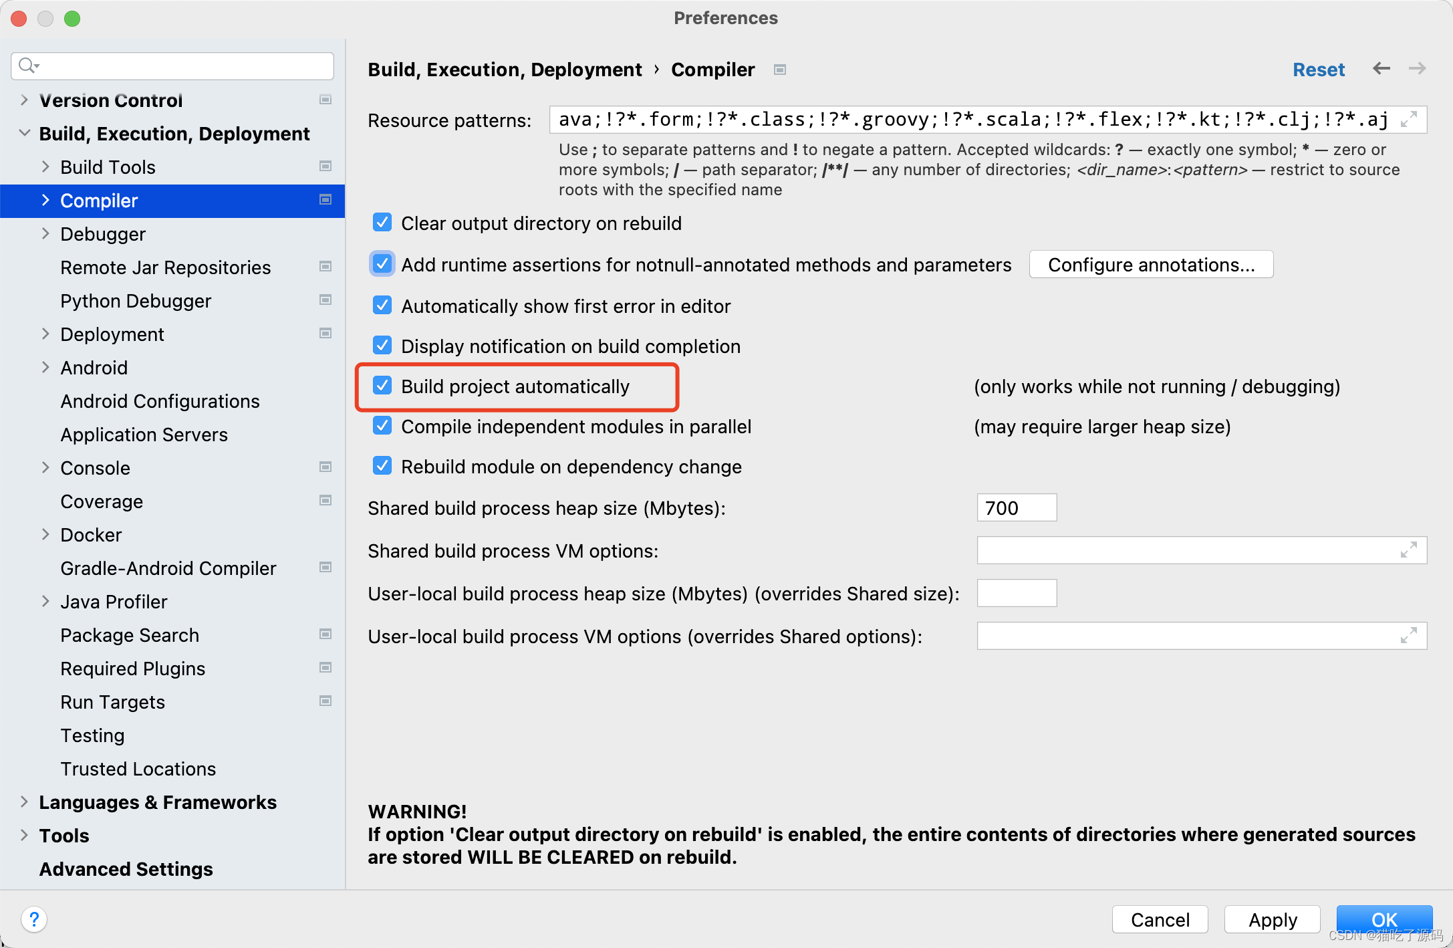Click the help question mark icon

click(35, 919)
